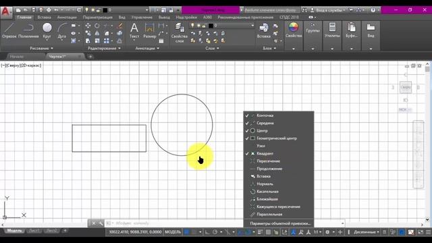Expand the Аннотации panel dropdown

click(x=147, y=48)
